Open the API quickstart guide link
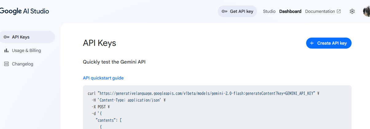The height and width of the screenshot is (129, 370). click(x=103, y=78)
